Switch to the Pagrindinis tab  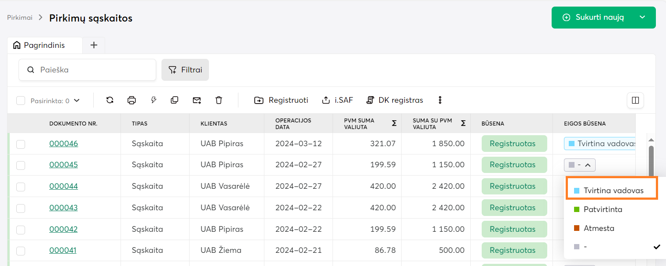44,45
